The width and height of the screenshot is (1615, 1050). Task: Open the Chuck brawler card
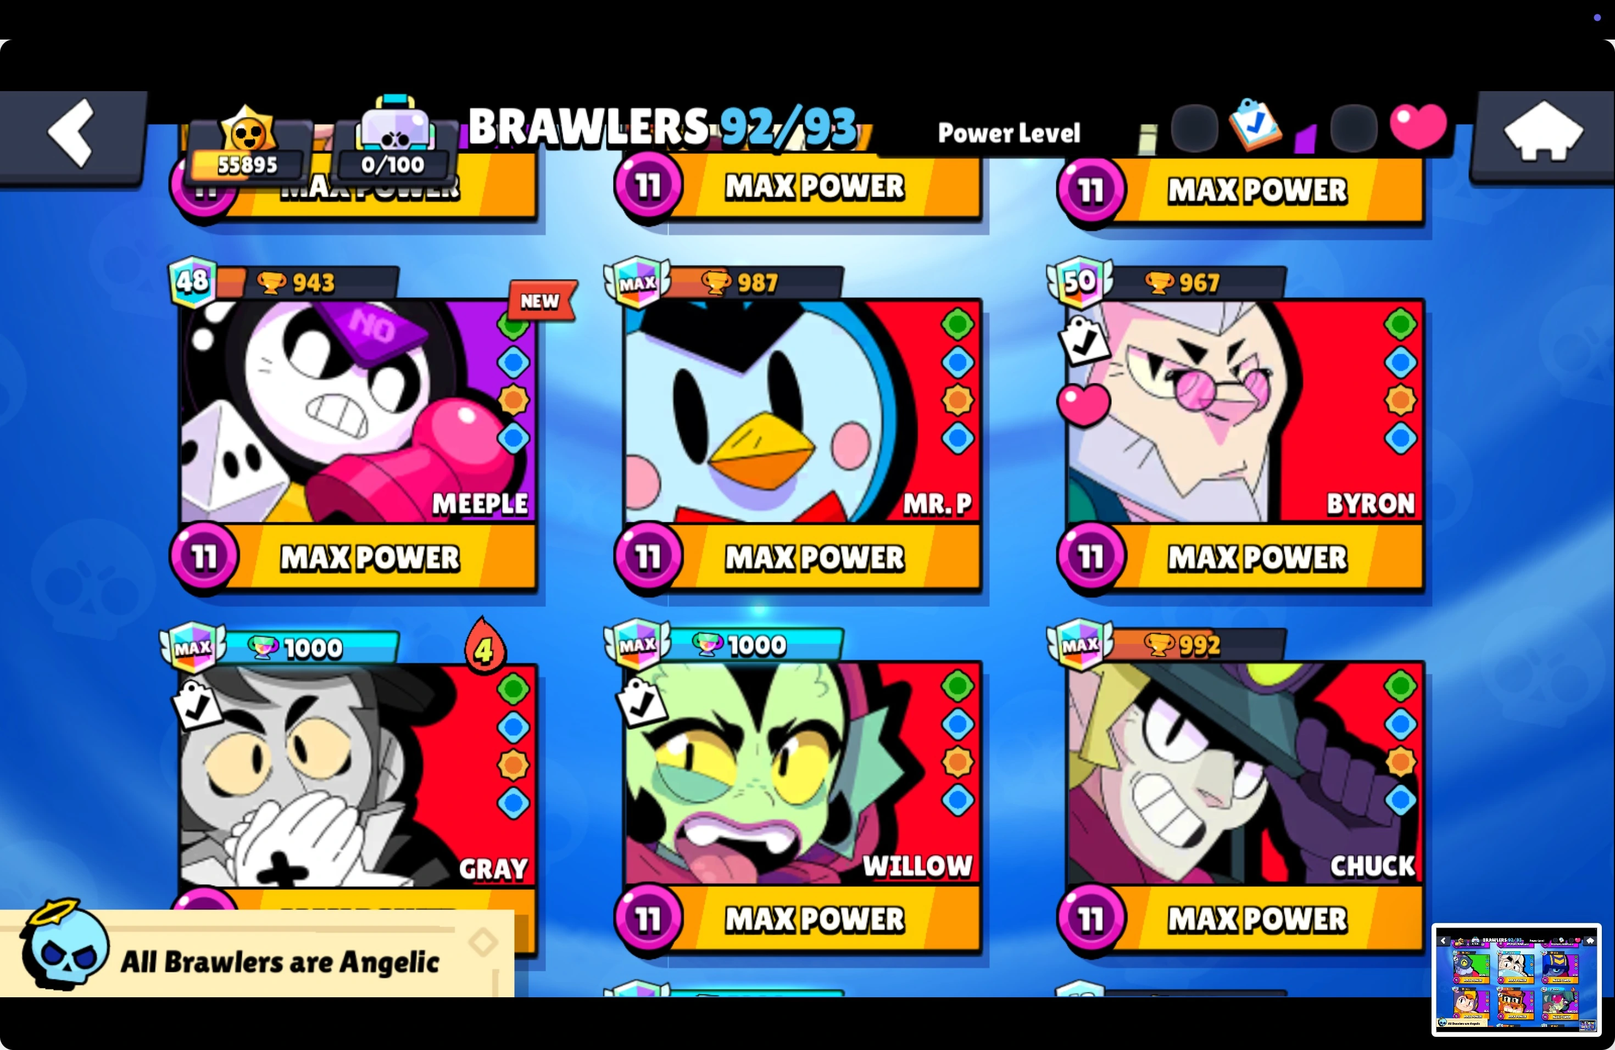(x=1245, y=772)
